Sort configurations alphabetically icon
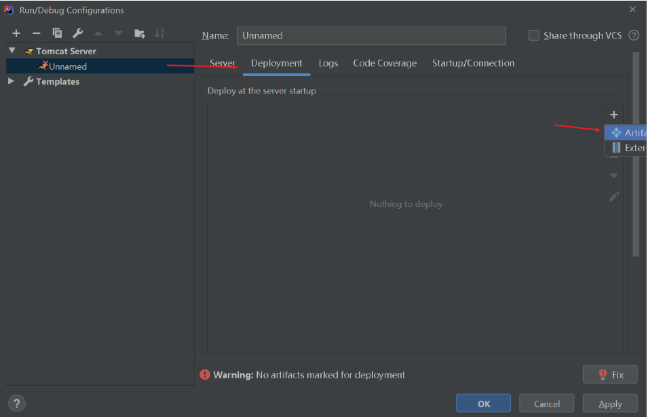Image resolution: width=648 pixels, height=417 pixels. (x=159, y=33)
